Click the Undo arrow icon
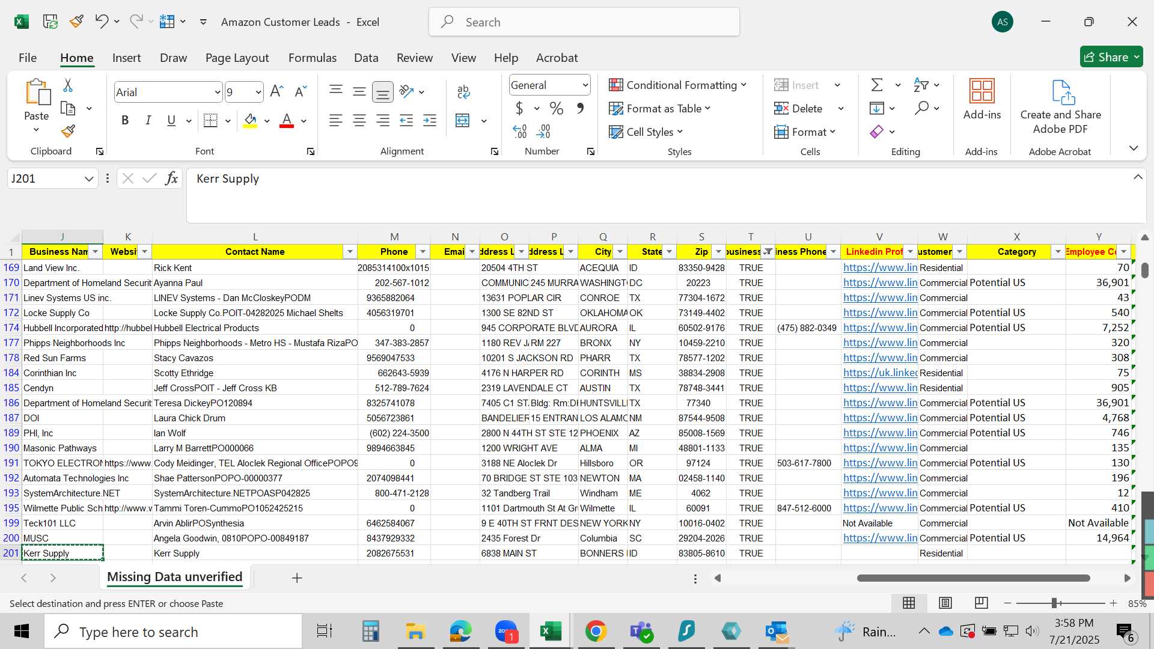The width and height of the screenshot is (1154, 649). (101, 22)
